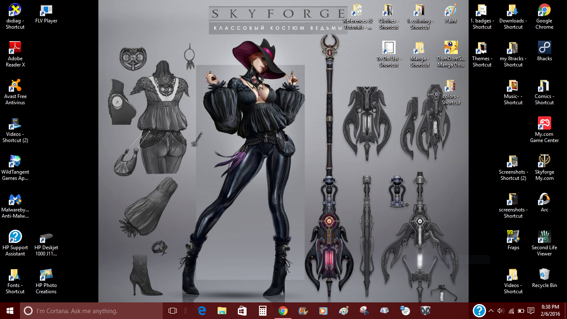The width and height of the screenshot is (567, 319).
Task: Open To Do List shortcut
Action: [389, 54]
